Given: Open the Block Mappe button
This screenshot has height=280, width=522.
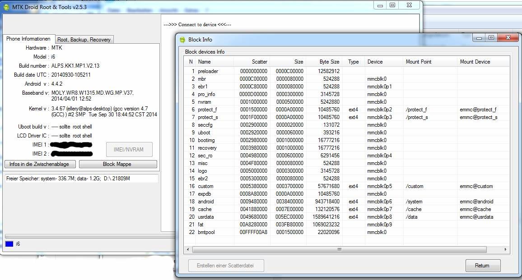Looking at the screenshot, I should coord(118,164).
